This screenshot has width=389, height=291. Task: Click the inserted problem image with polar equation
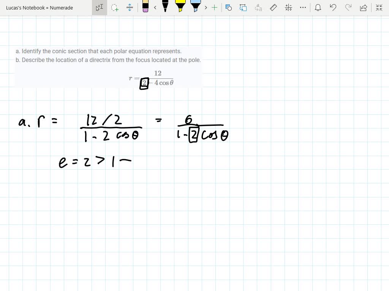pyautogui.click(x=109, y=67)
